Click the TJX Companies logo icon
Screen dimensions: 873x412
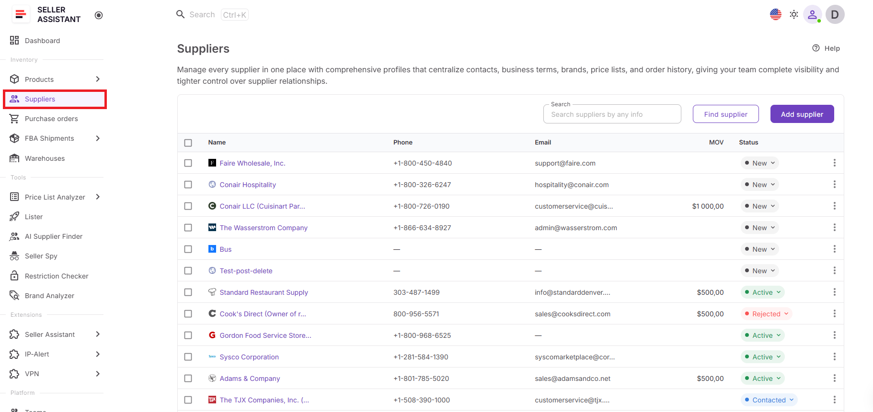[x=212, y=400]
